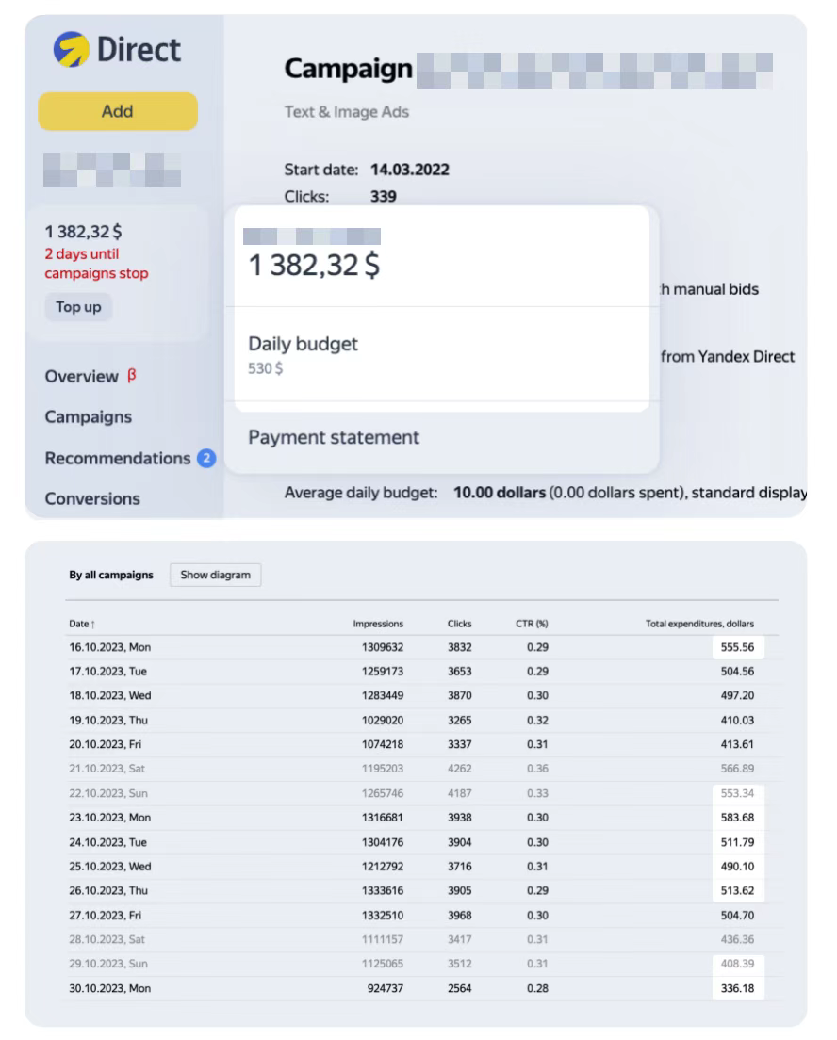The height and width of the screenshot is (1040, 837).
Task: Click the campaign Clicks value 339
Action: (383, 197)
